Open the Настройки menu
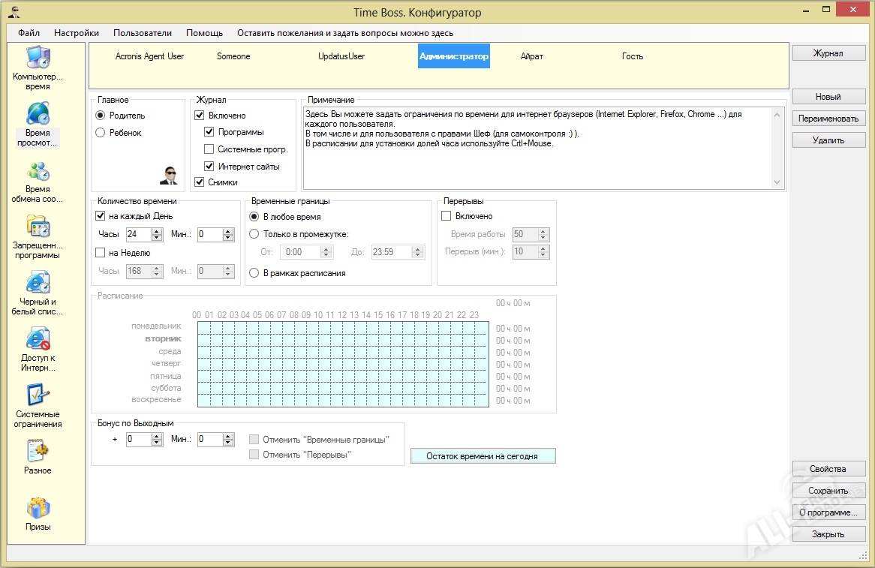This screenshot has width=875, height=568. point(77,33)
